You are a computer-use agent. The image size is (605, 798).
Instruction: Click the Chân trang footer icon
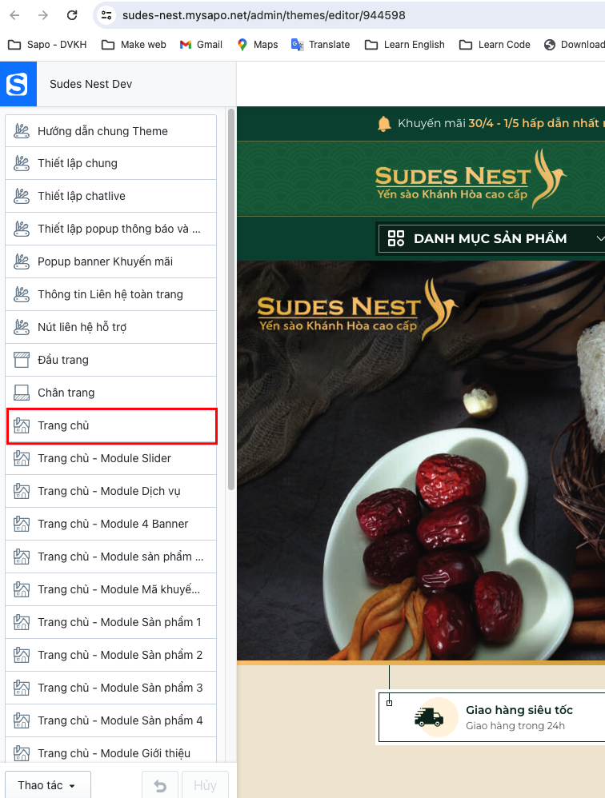[22, 393]
